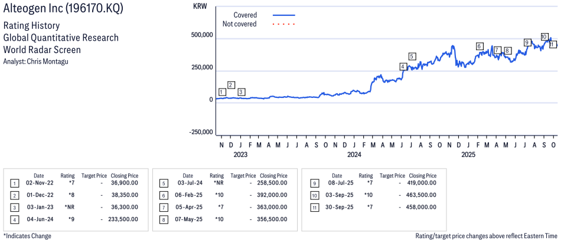Click chart marker 6 on the graph
Screen dimensions: 564x240
[480, 46]
